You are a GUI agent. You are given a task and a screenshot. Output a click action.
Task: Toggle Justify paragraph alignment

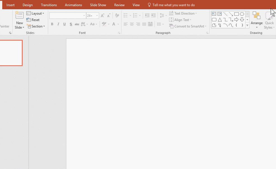click(144, 24)
